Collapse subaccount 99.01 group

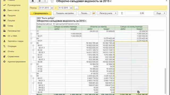(33, 78)
